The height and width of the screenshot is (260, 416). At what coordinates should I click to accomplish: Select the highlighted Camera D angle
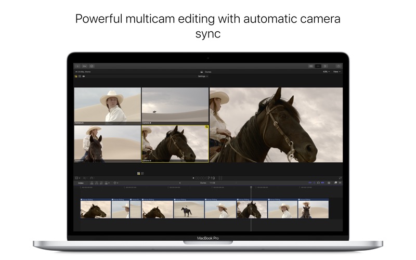pos(175,144)
